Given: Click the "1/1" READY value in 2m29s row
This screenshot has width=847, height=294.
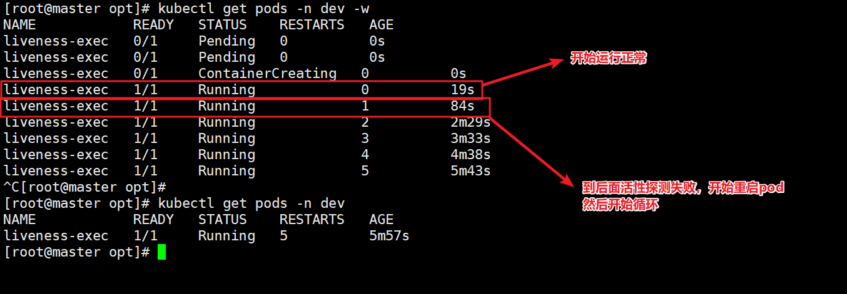Looking at the screenshot, I should [145, 122].
